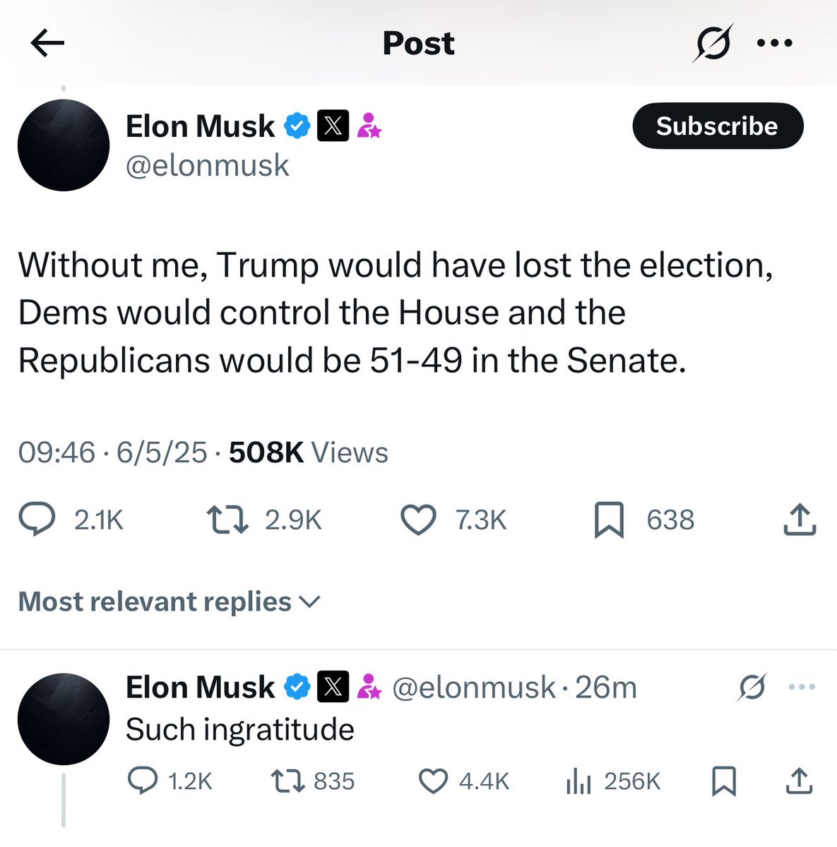Open the three-dot menu in header
The image size is (837, 847).
(774, 44)
